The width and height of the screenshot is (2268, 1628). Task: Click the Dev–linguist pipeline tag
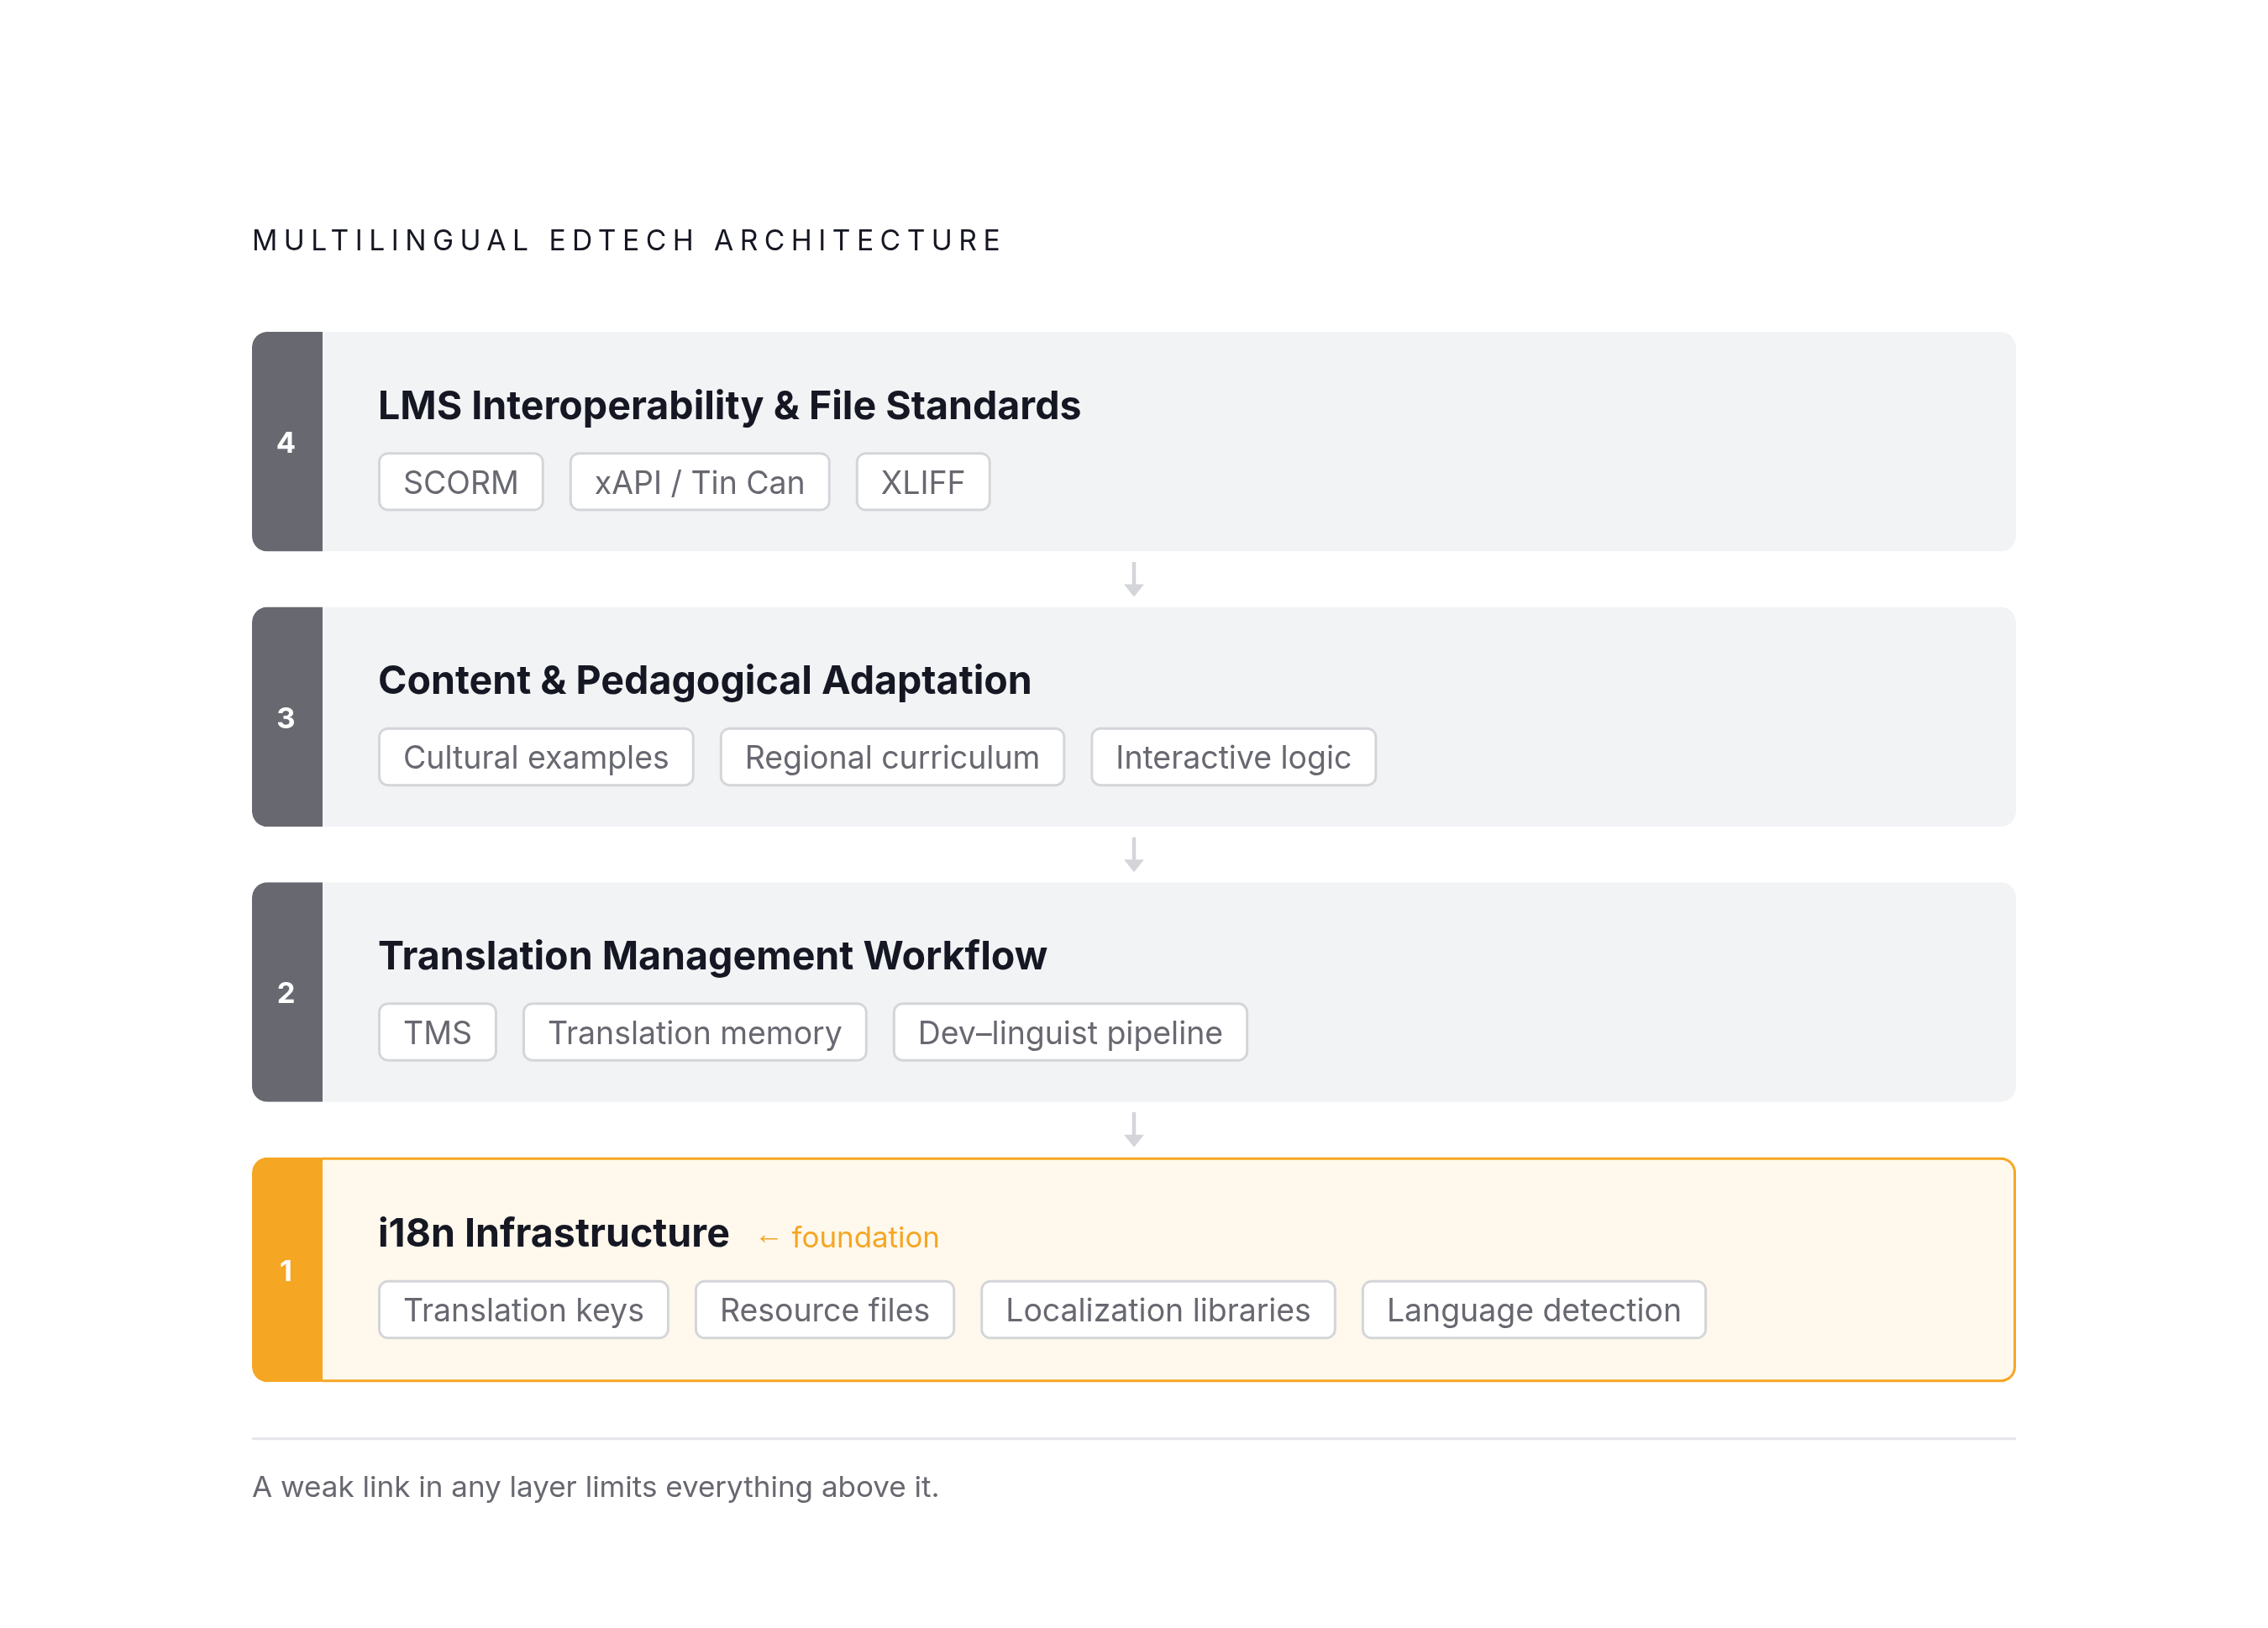point(1069,1032)
